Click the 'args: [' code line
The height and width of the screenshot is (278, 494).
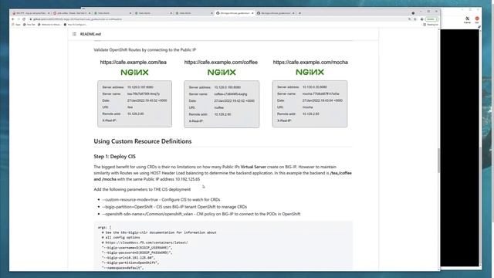[104, 227]
